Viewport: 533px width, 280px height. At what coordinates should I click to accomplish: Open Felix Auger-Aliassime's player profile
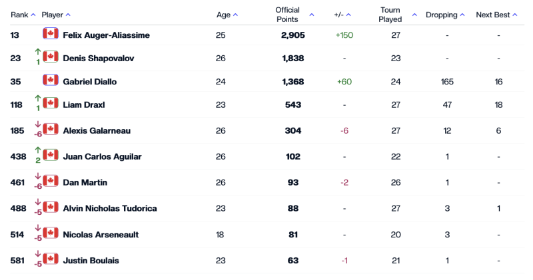point(106,35)
